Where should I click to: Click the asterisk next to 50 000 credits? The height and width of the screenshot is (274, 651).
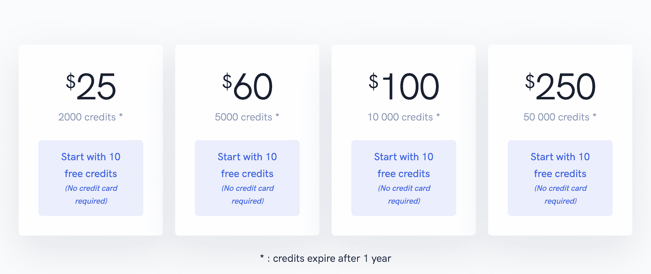(595, 115)
